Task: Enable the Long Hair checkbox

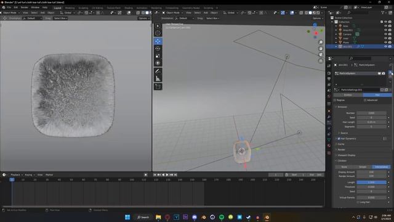Action: pos(358,202)
